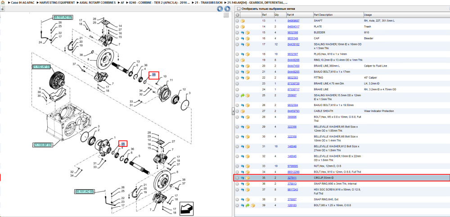Image resolution: width=450 pixels, height=217 pixels.
Task: Go to next diagram with forward arrow
Action: [227, 9]
